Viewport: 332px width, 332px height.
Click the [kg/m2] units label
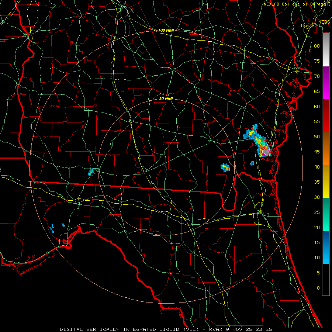[x=310, y=25]
